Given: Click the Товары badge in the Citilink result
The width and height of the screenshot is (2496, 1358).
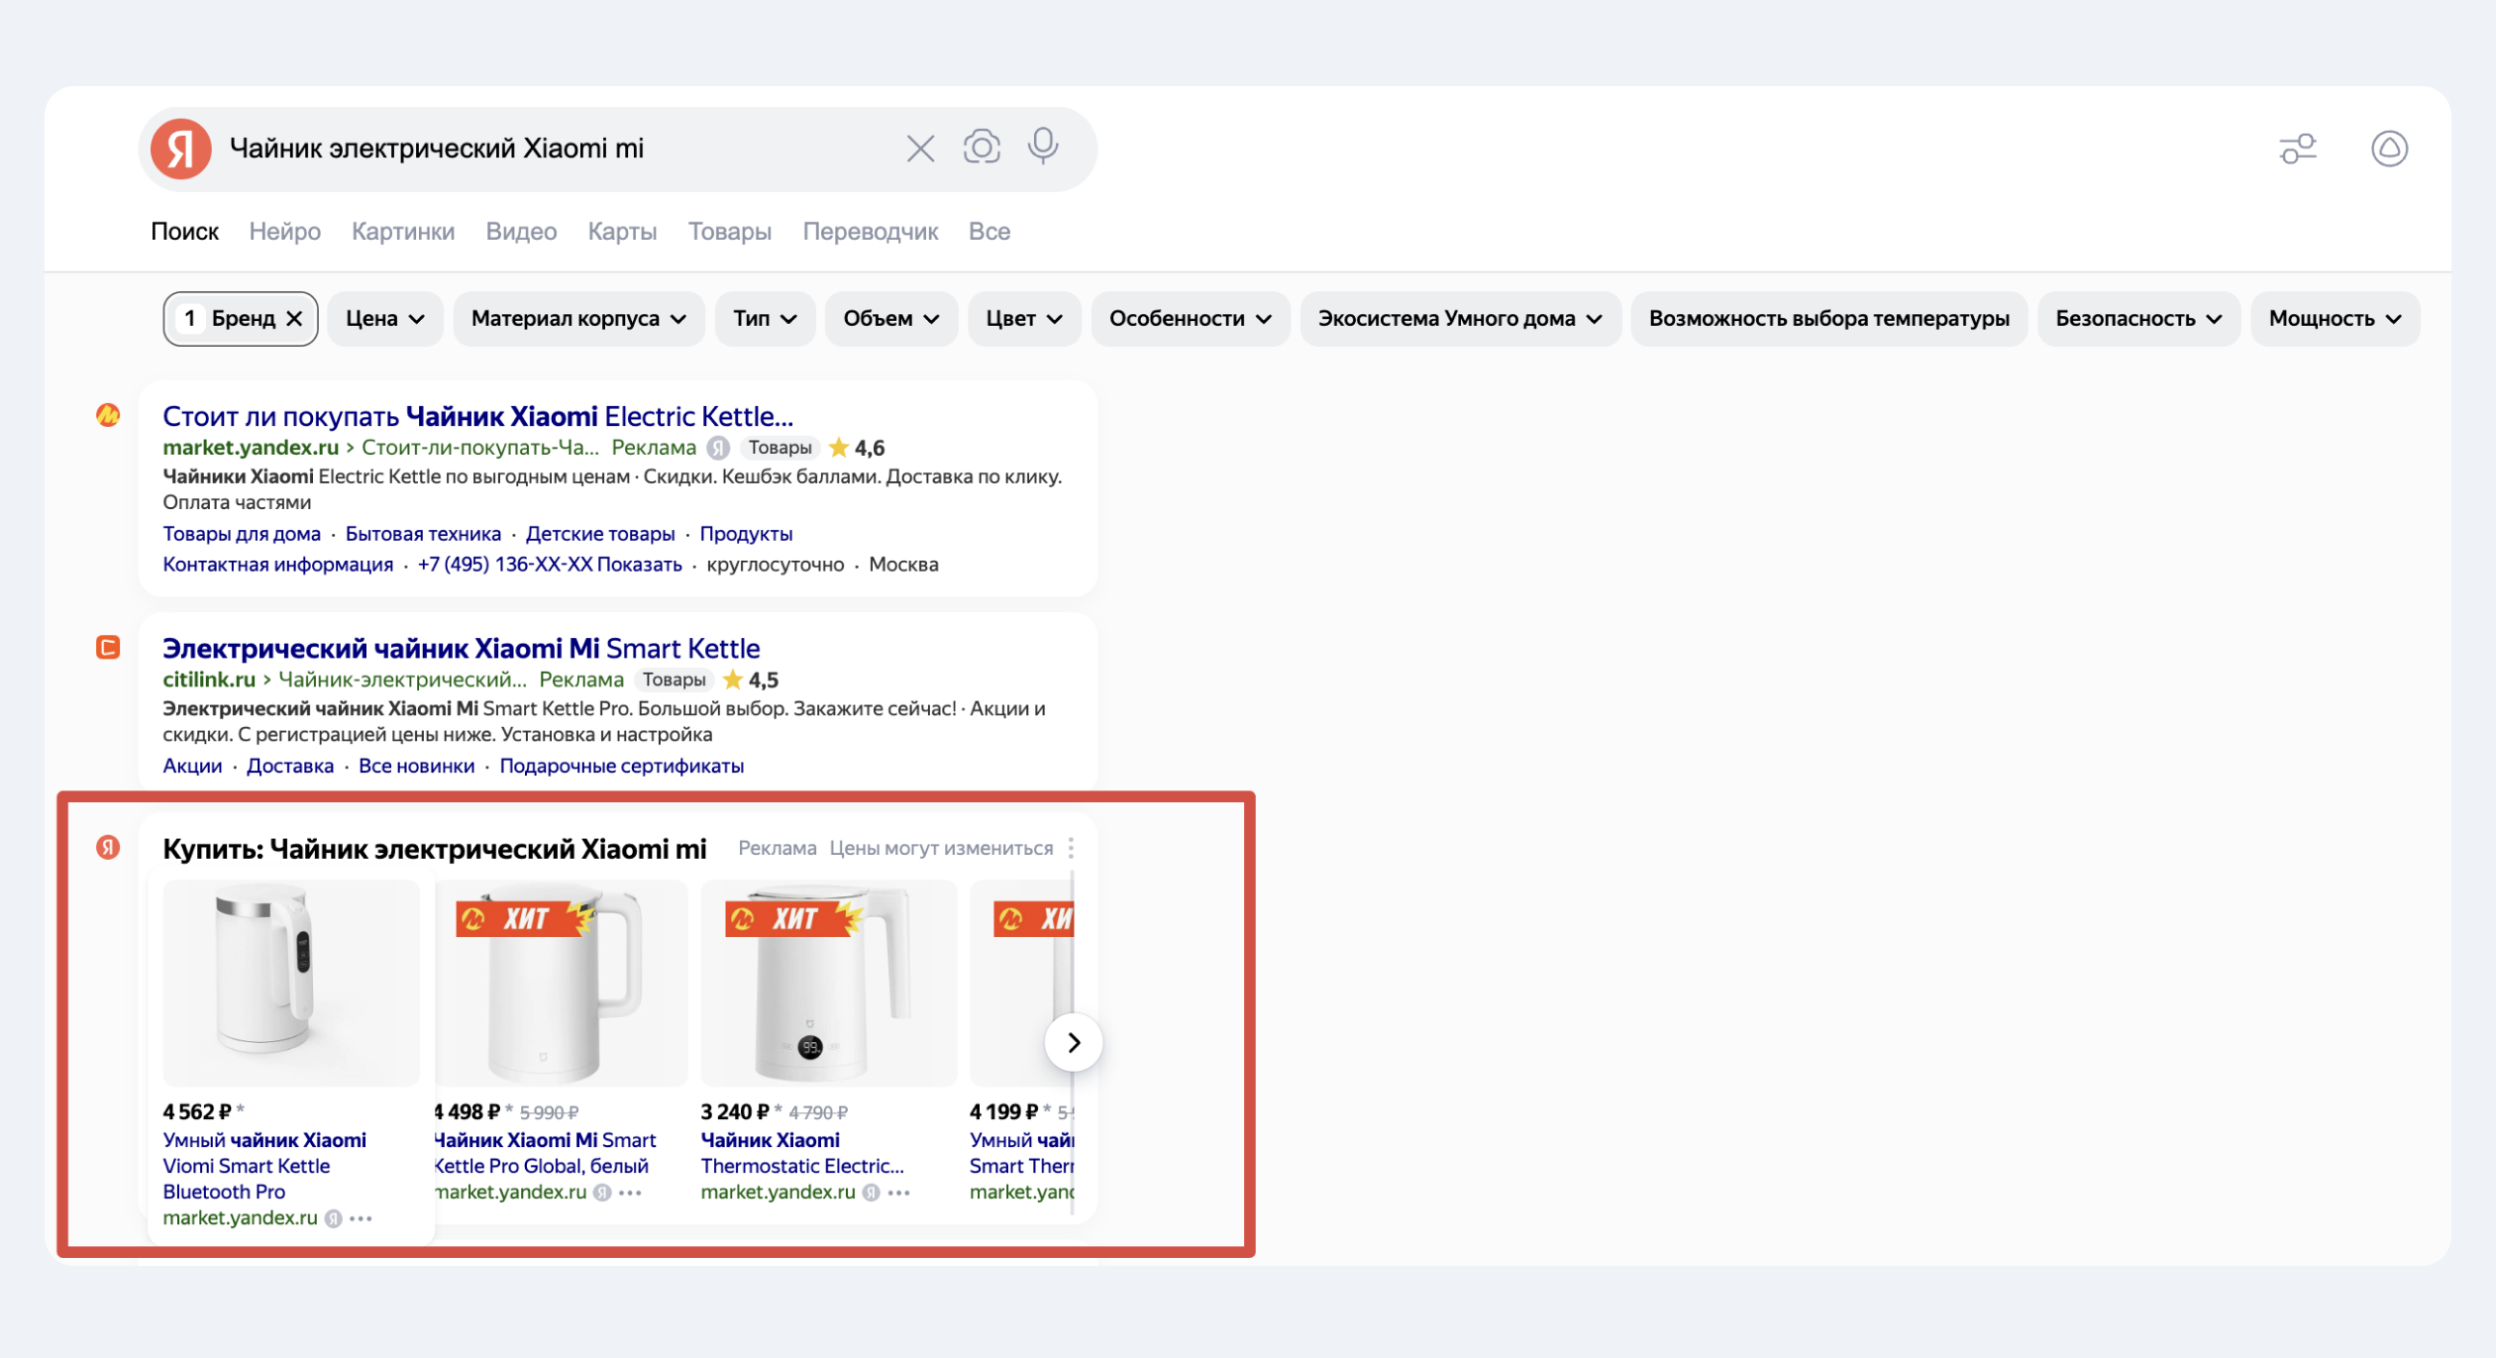Looking at the screenshot, I should pyautogui.click(x=674, y=679).
